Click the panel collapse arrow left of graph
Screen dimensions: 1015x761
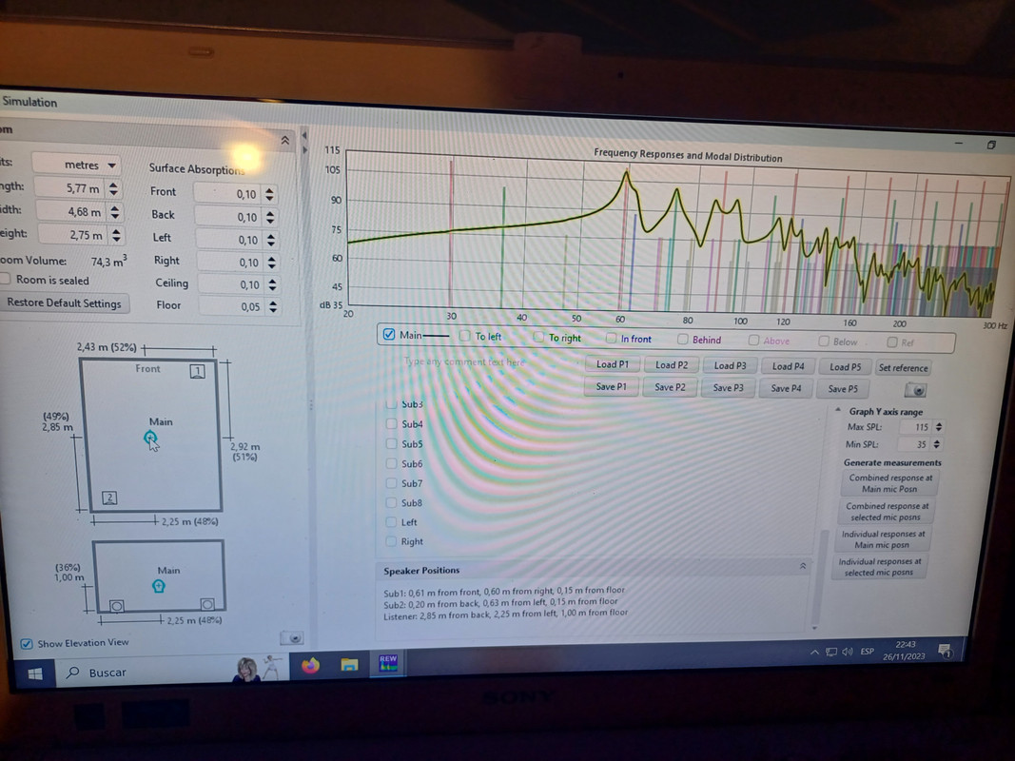305,136
